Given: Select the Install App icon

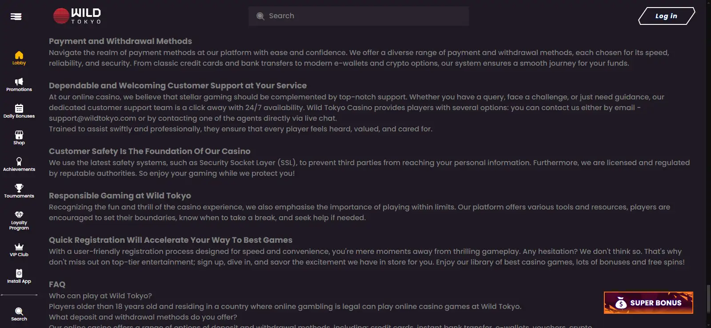Looking at the screenshot, I should coord(19,273).
